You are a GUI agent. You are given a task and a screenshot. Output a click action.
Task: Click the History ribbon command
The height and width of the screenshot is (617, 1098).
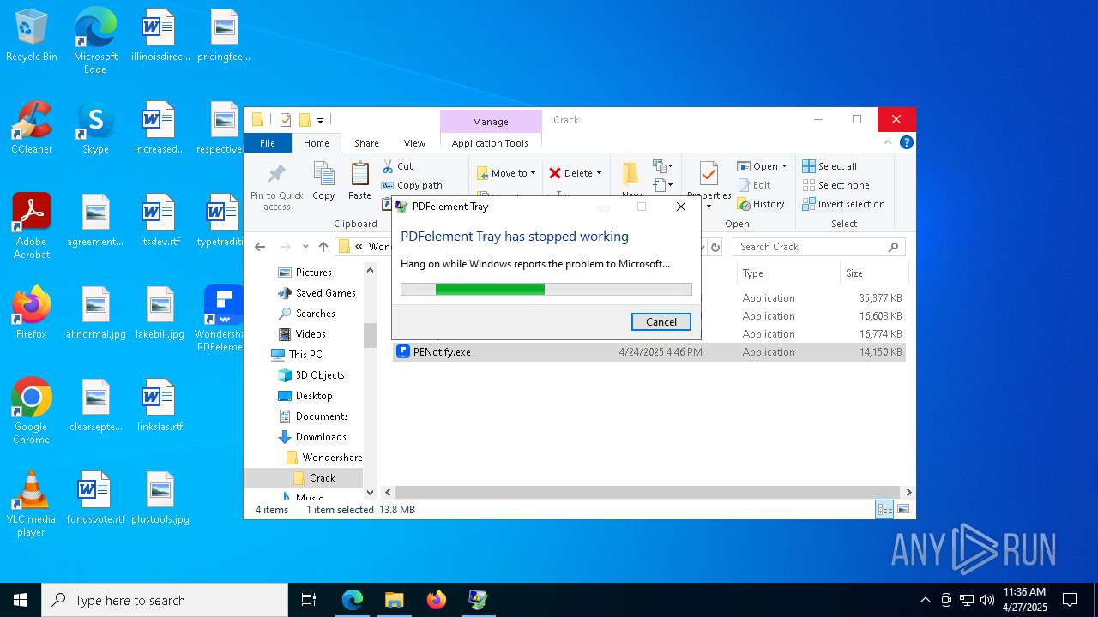(x=761, y=204)
